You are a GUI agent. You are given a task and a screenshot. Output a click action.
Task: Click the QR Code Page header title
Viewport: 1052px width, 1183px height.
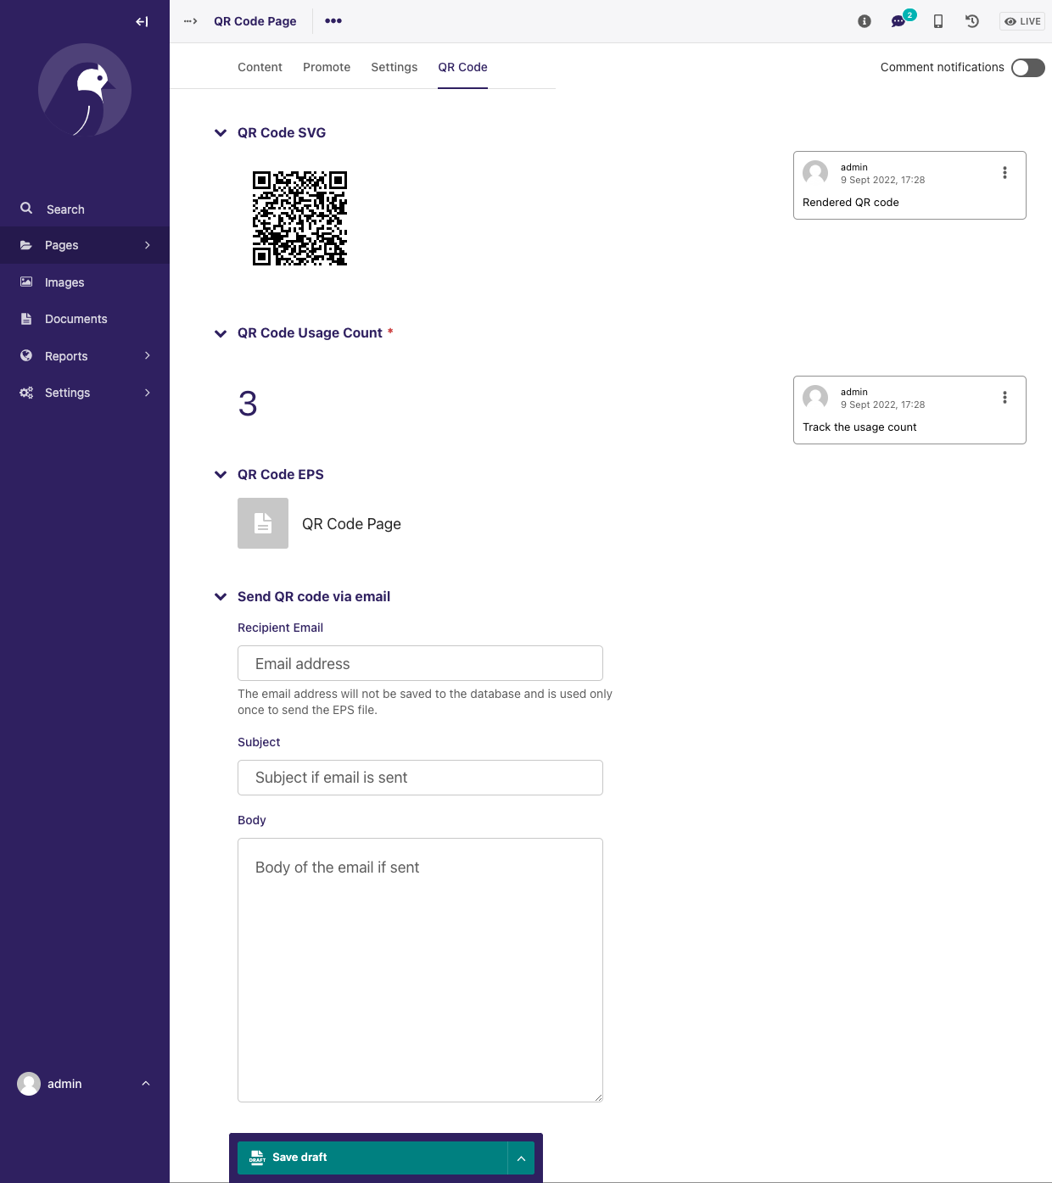pyautogui.click(x=255, y=21)
